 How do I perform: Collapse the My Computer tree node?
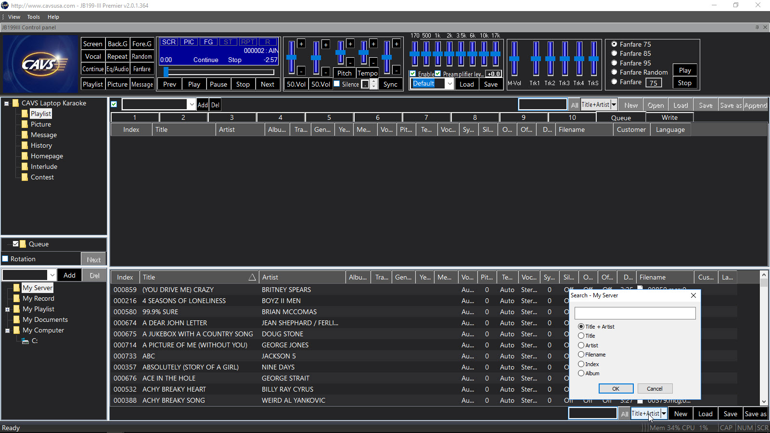(x=8, y=331)
